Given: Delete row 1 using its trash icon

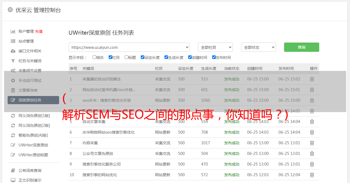Looking at the screenshot, I should (312, 79).
